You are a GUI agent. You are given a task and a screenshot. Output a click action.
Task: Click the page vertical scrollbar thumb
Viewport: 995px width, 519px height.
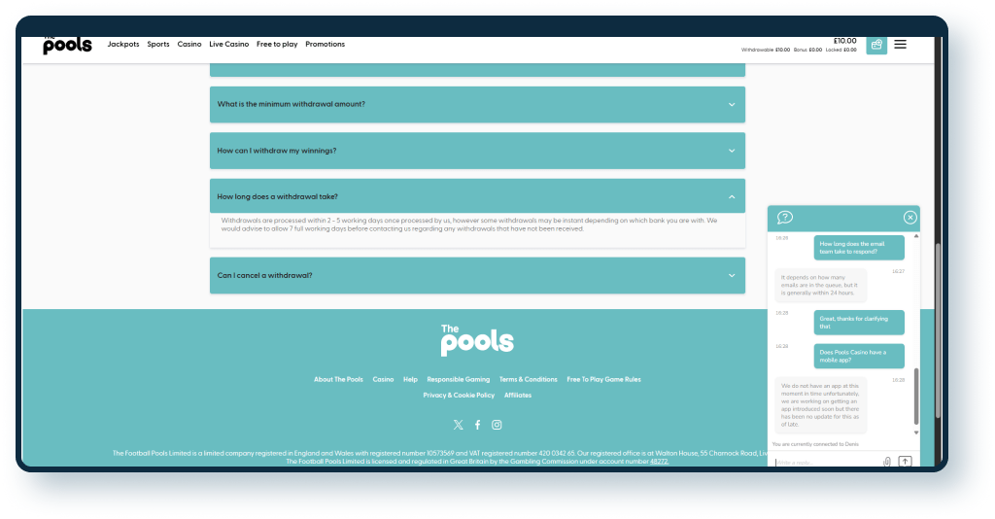click(939, 329)
